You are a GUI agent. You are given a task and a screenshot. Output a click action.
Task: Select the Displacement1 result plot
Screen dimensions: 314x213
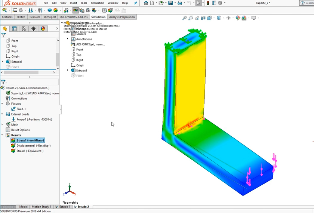(x=33, y=146)
